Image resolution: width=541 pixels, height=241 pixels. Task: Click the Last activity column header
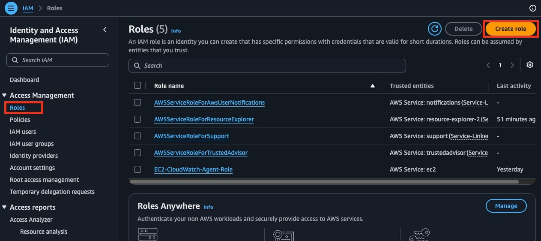click(514, 86)
